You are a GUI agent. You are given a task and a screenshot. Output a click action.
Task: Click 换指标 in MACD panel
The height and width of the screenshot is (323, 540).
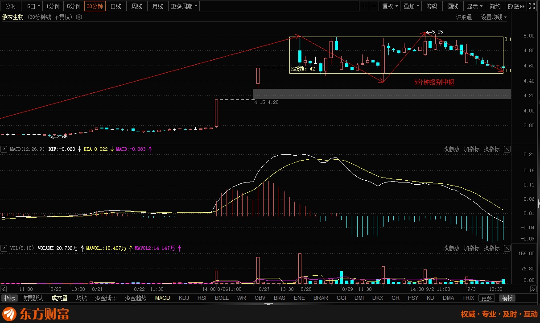tap(491, 149)
